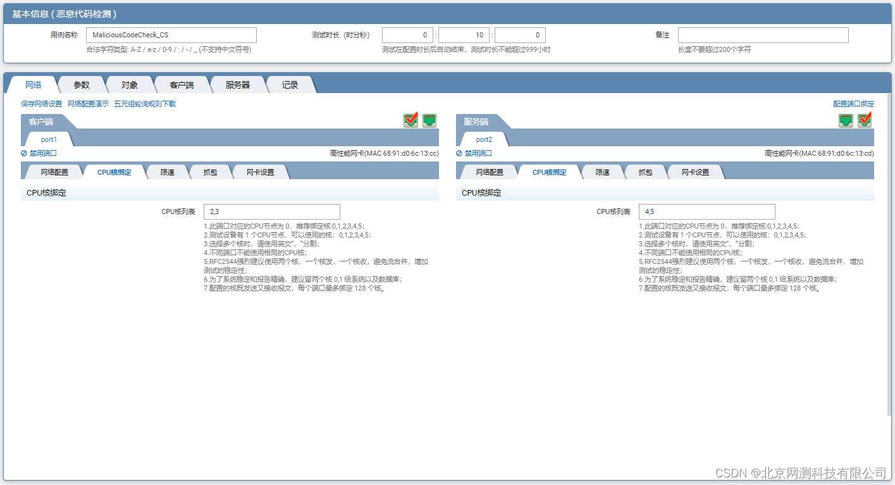The width and height of the screenshot is (895, 485).
Task: Click the hours field of 测试时长
Action: 409,35
